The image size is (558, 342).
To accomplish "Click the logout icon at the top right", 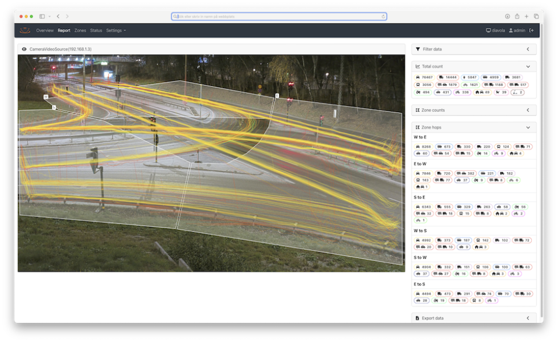I will (531, 30).
